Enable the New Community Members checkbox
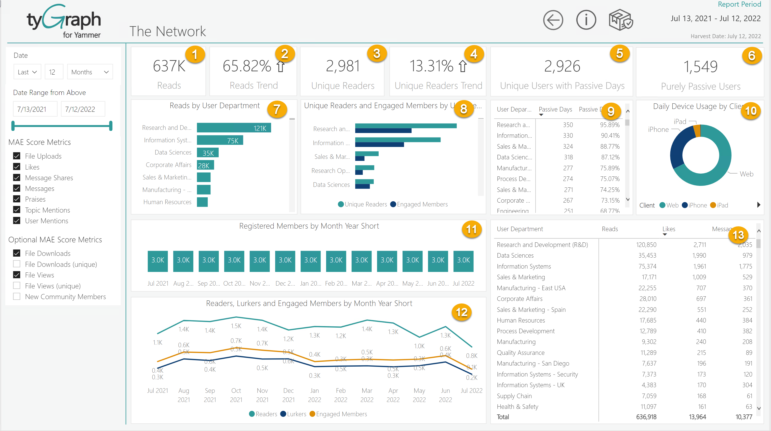Viewport: 771px width, 431px height. pyautogui.click(x=17, y=296)
